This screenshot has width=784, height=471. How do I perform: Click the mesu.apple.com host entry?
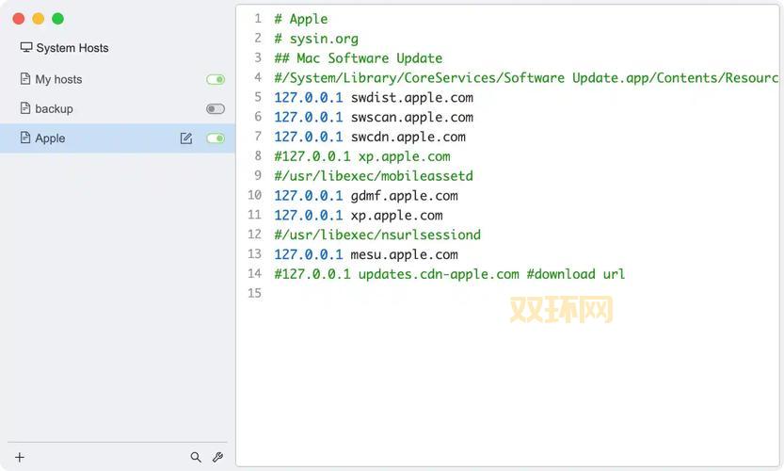tap(404, 254)
